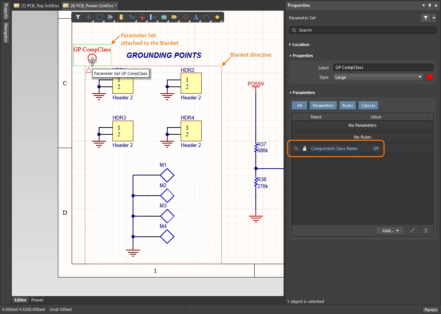Select the Place Component tool icon
The width and height of the screenshot is (441, 314).
[121, 17]
